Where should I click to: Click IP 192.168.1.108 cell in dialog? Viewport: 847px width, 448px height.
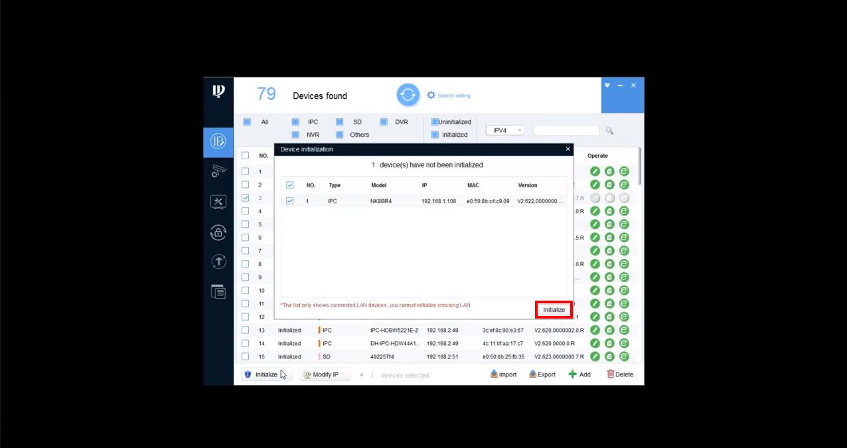(439, 201)
